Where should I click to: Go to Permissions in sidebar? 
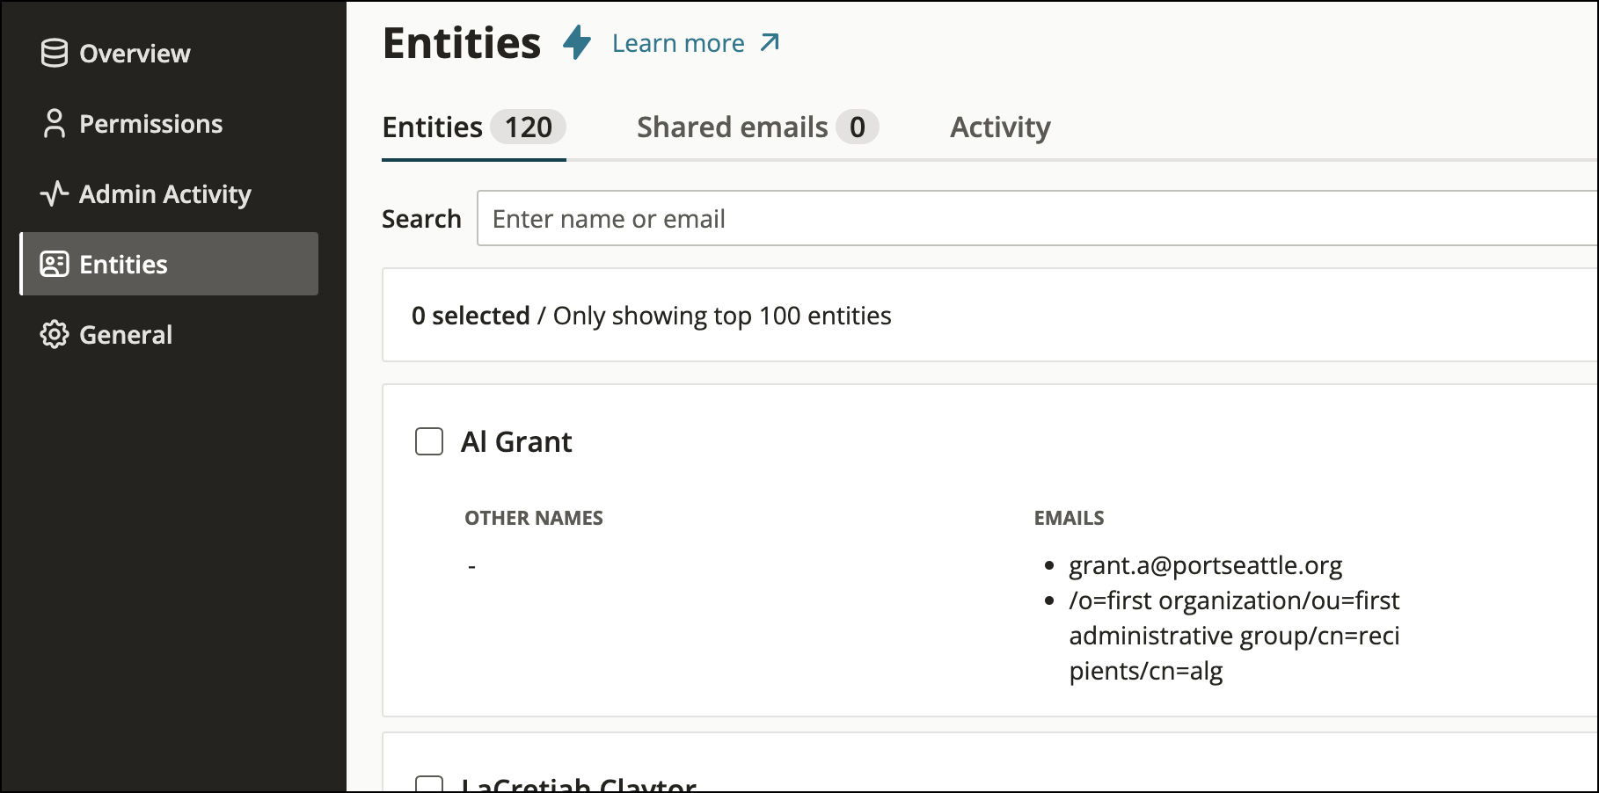click(x=169, y=124)
